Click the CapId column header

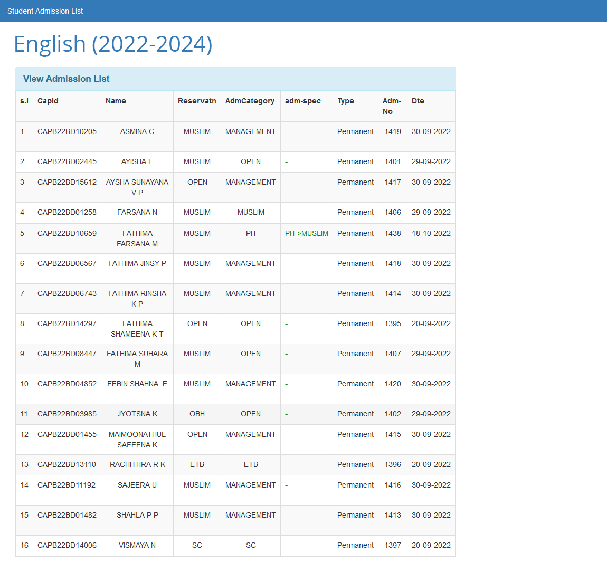point(48,101)
